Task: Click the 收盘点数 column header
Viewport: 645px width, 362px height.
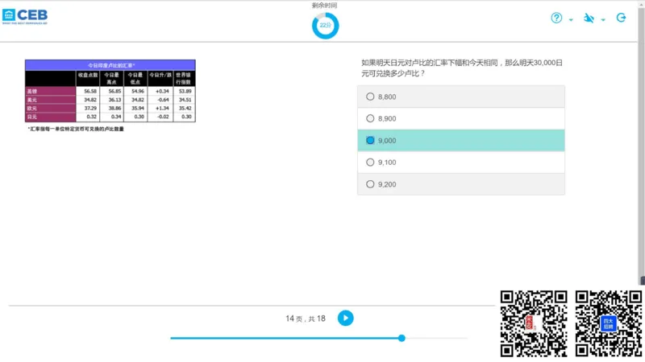Action: click(88, 78)
